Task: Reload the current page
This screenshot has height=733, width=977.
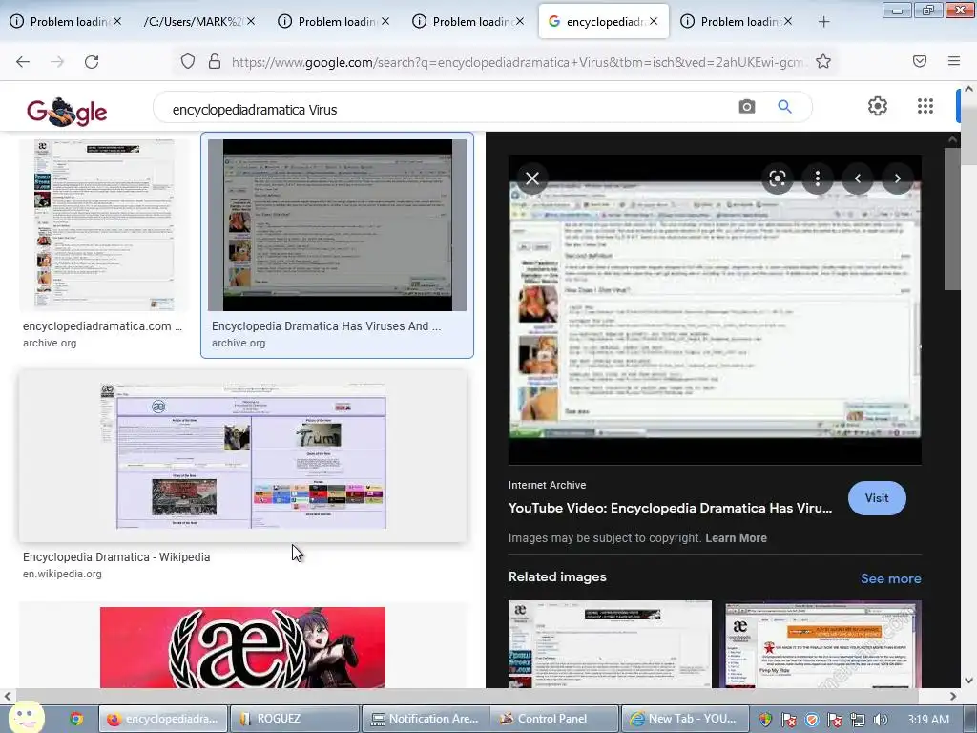Action: tap(92, 62)
